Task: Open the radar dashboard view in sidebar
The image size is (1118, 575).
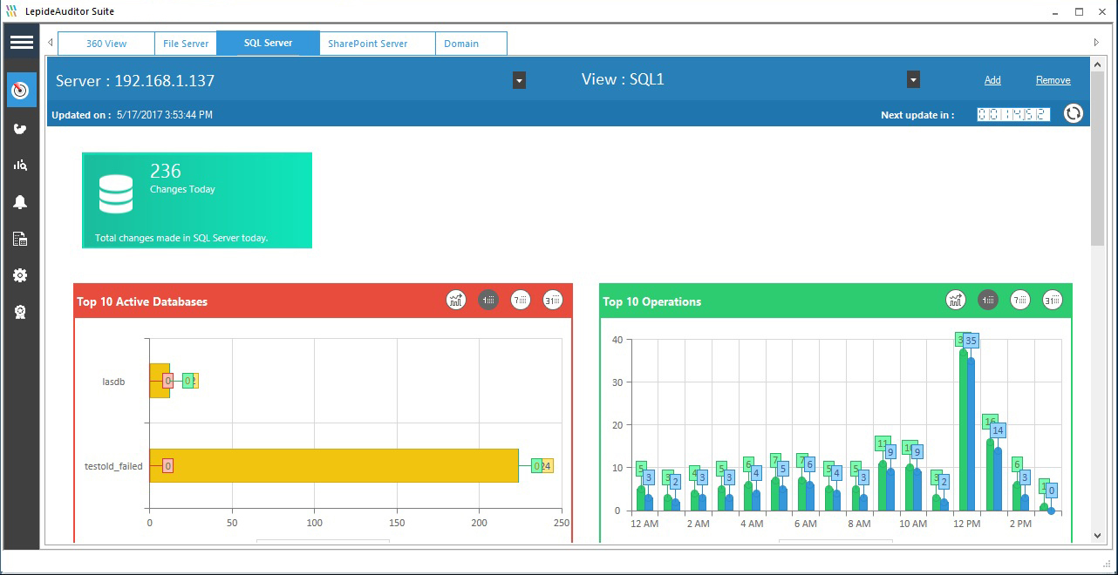Action: [x=21, y=90]
